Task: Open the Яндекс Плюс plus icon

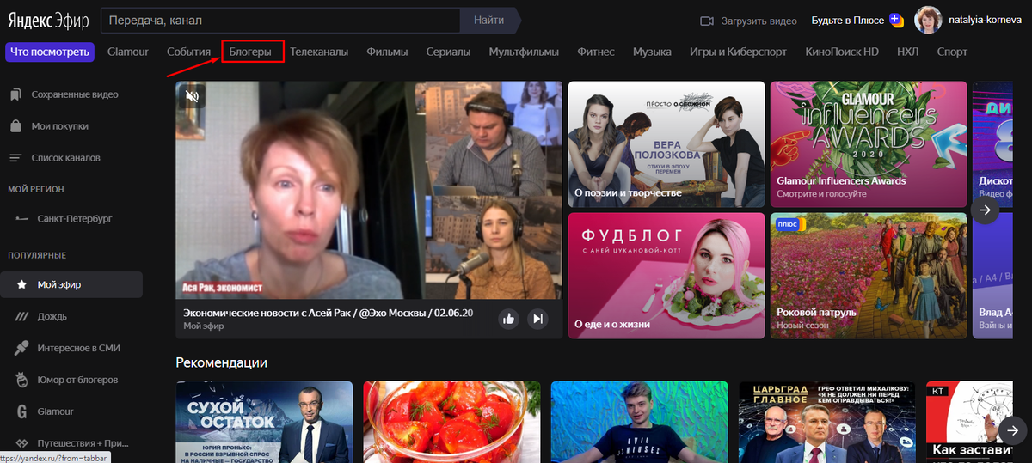Action: coord(896,20)
